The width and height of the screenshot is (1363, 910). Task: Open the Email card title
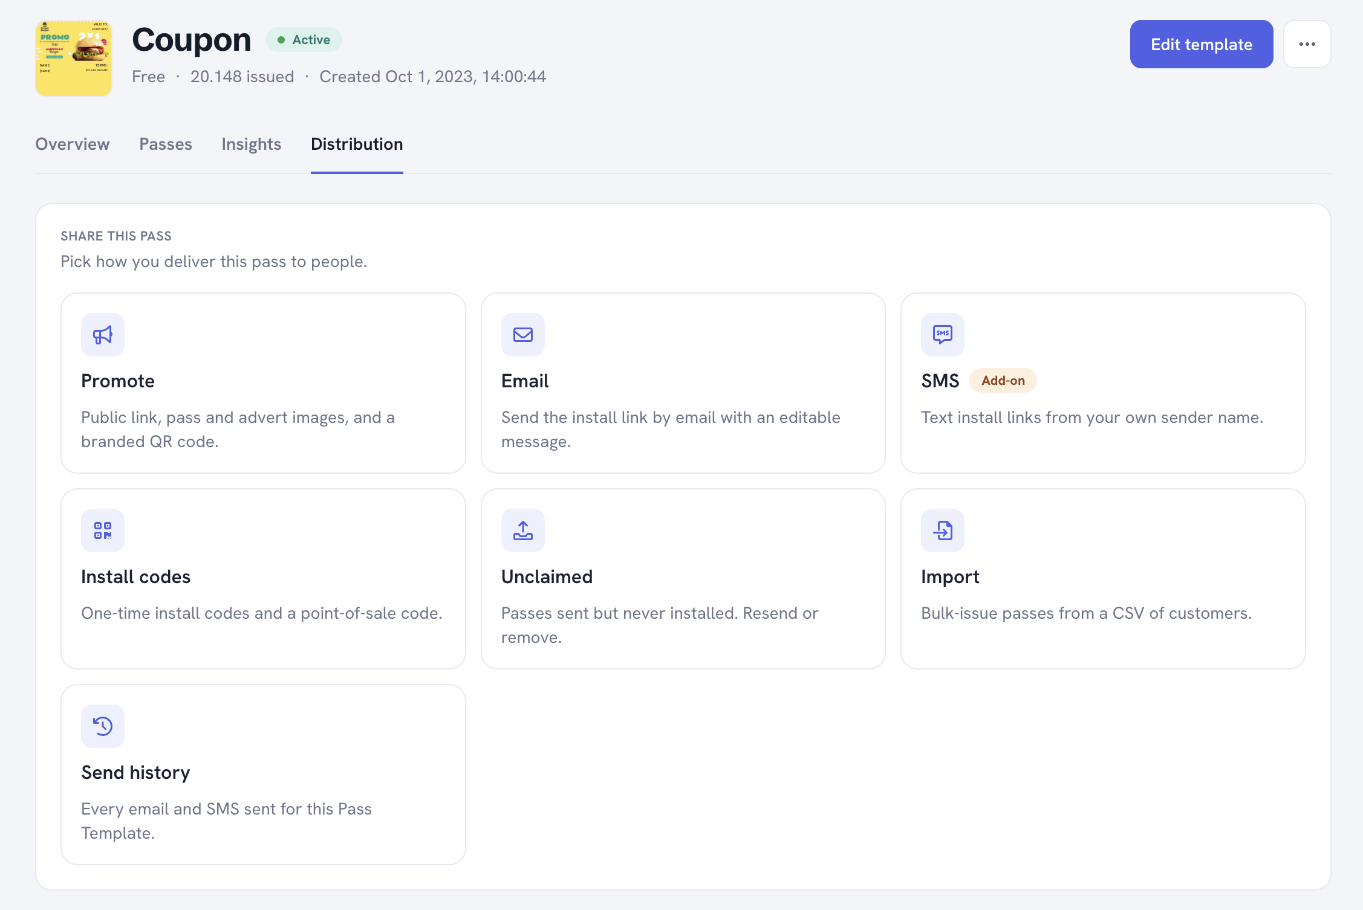(525, 381)
